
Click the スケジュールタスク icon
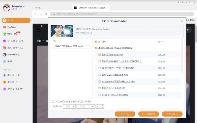tap(5, 89)
